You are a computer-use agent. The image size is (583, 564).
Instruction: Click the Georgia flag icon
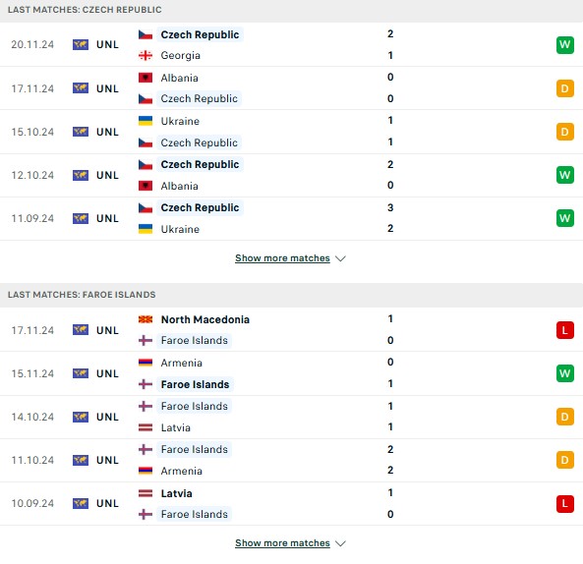[x=146, y=55]
